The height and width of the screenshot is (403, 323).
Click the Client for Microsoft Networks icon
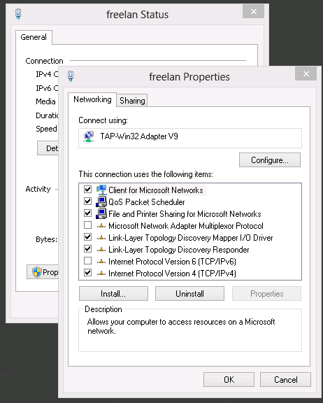pyautogui.click(x=101, y=190)
